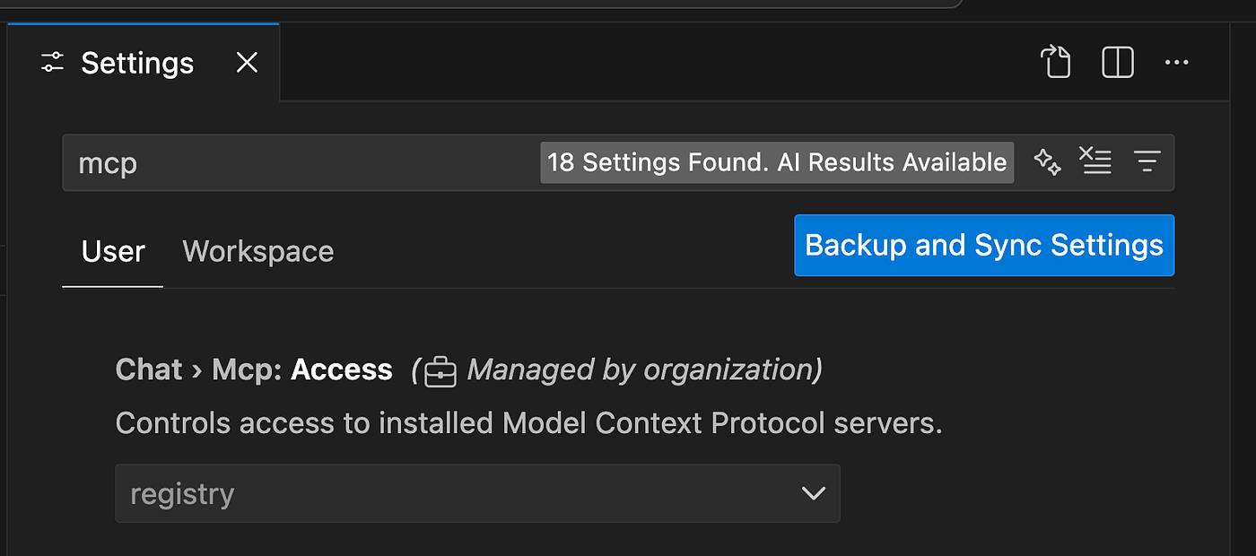Open the dropdown chevron next to registry
The height and width of the screenshot is (556, 1256).
[813, 493]
